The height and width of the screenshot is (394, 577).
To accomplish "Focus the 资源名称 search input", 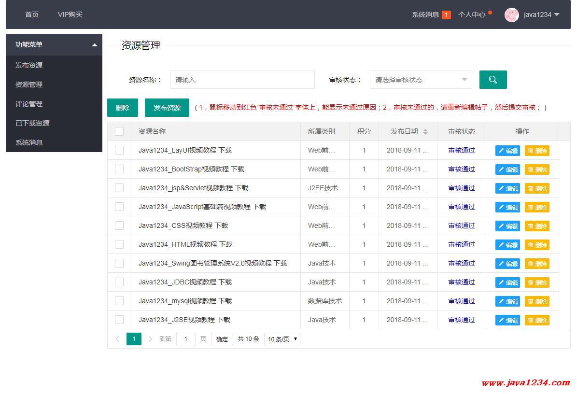I will tap(242, 80).
